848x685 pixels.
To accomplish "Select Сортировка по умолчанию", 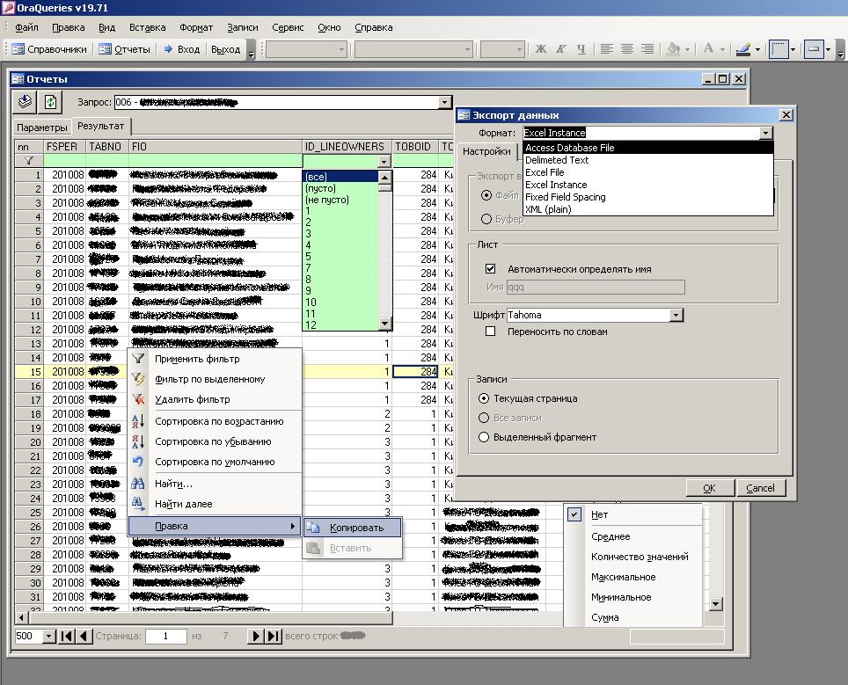I will (x=214, y=462).
